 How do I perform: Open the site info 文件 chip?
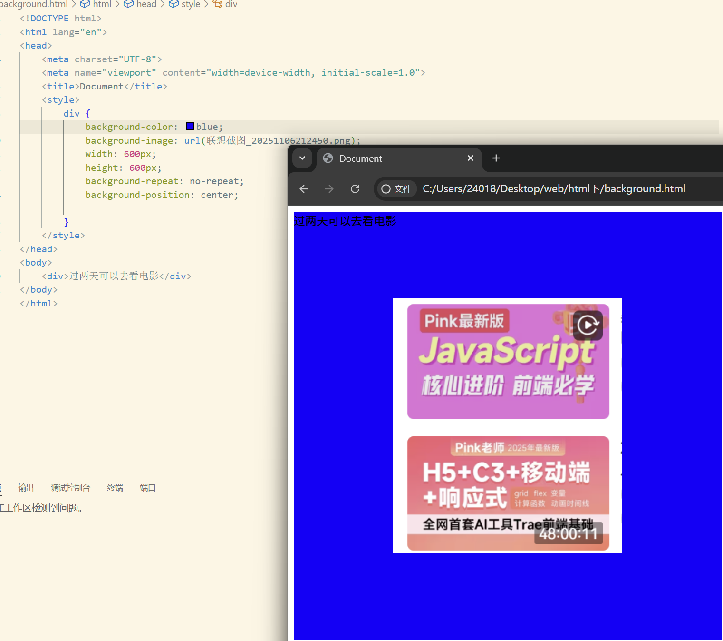[x=397, y=189]
